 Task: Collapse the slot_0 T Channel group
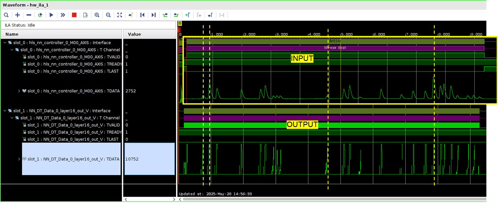click(12, 50)
